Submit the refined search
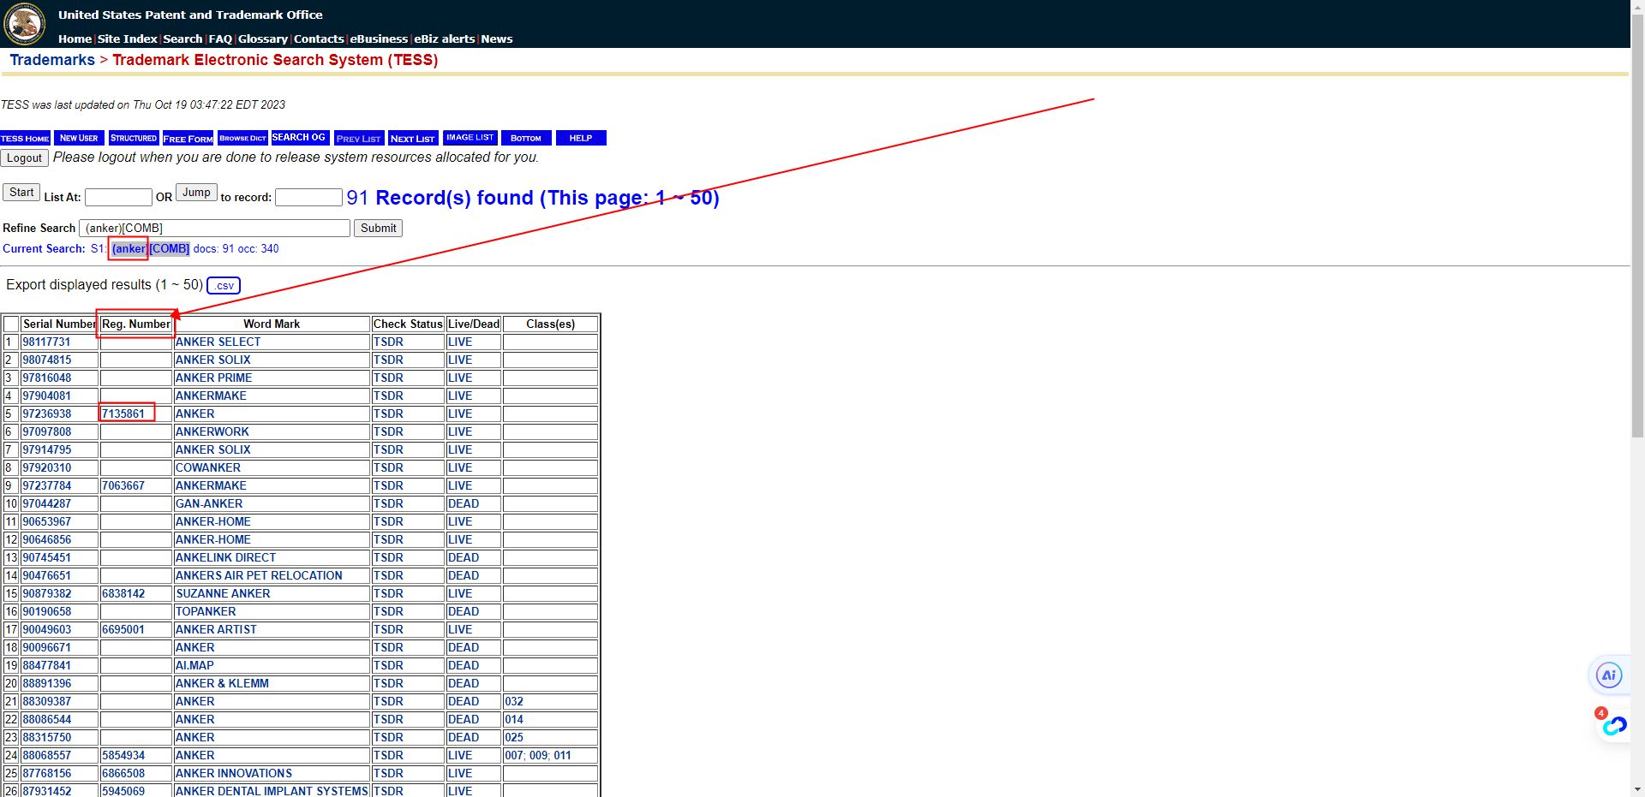The image size is (1645, 797). point(378,229)
